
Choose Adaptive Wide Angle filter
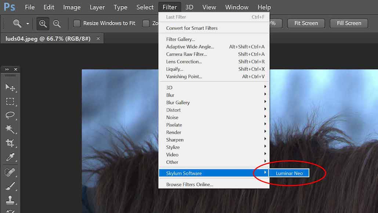[214, 47]
